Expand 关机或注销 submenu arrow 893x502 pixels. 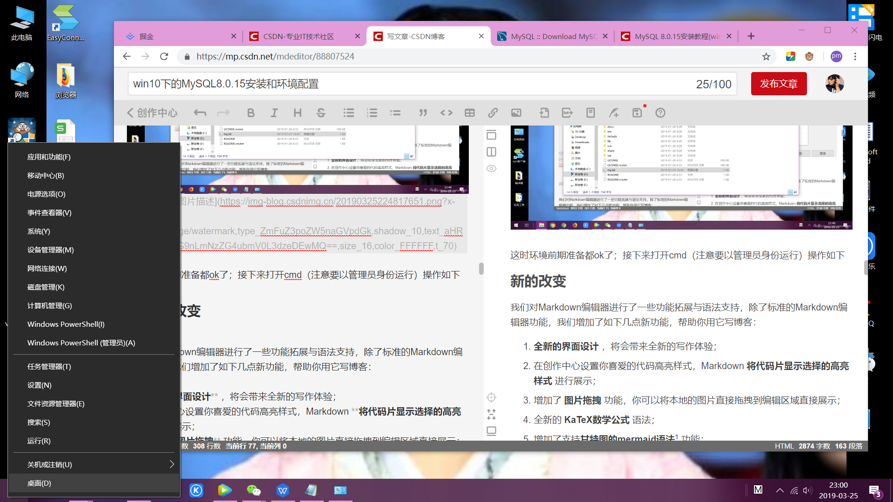coord(172,464)
